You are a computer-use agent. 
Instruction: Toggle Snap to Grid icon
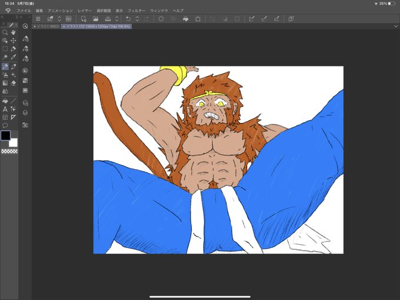point(276,19)
